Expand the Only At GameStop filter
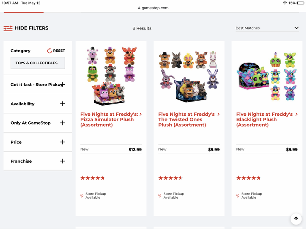306x229 pixels. pos(62,123)
